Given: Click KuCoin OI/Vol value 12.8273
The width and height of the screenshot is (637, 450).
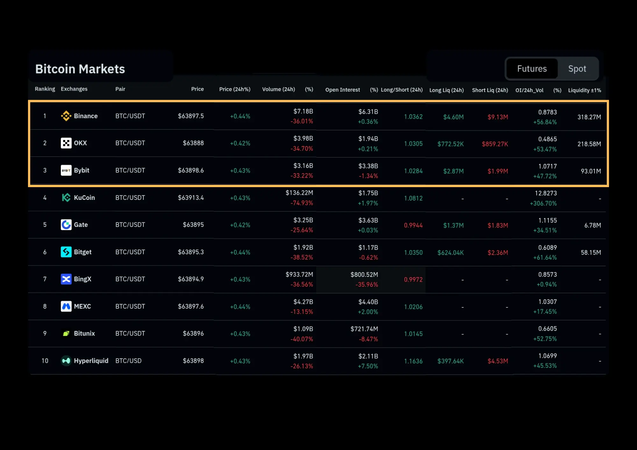Looking at the screenshot, I should pyautogui.click(x=546, y=193).
